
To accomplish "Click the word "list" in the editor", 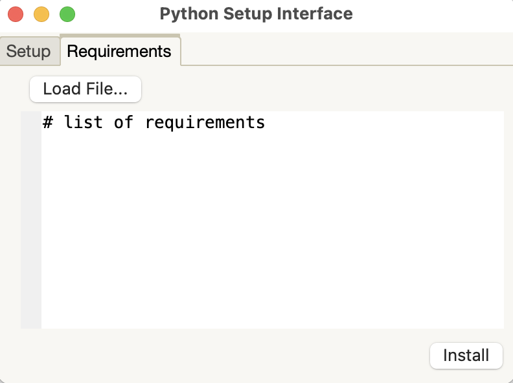I will click(83, 122).
